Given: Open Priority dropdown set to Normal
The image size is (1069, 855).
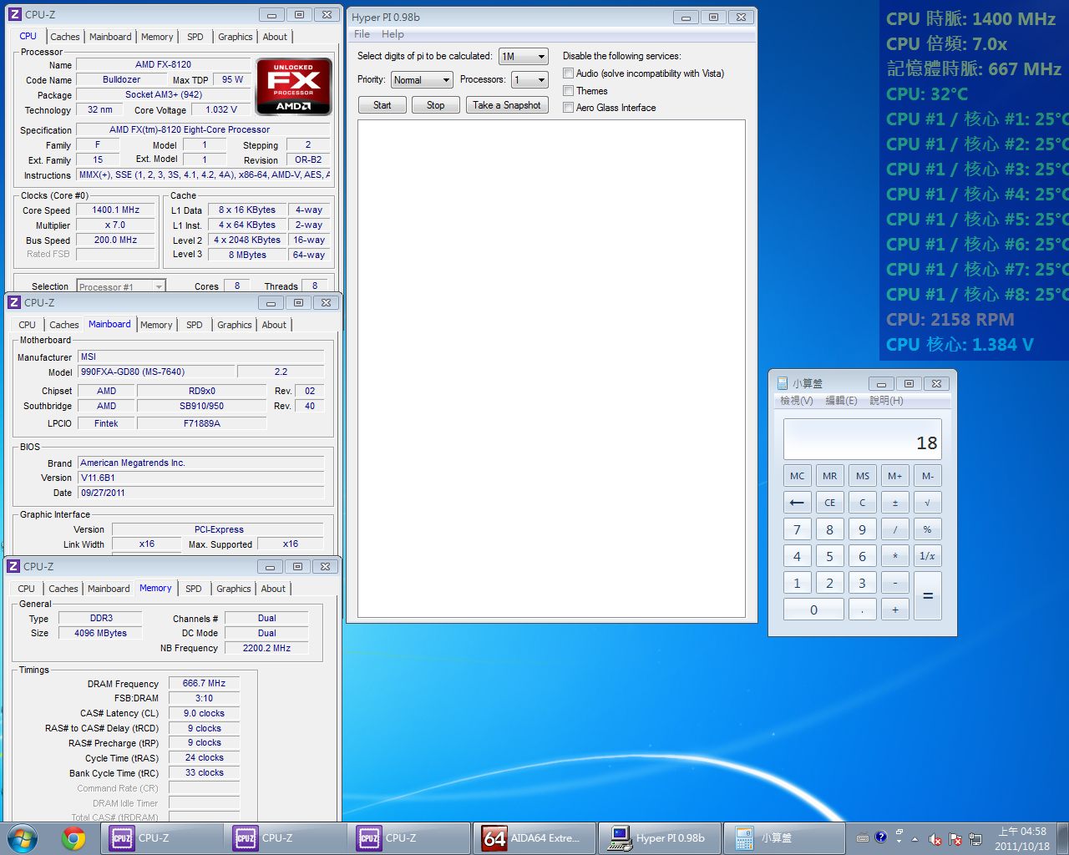Looking at the screenshot, I should [422, 80].
